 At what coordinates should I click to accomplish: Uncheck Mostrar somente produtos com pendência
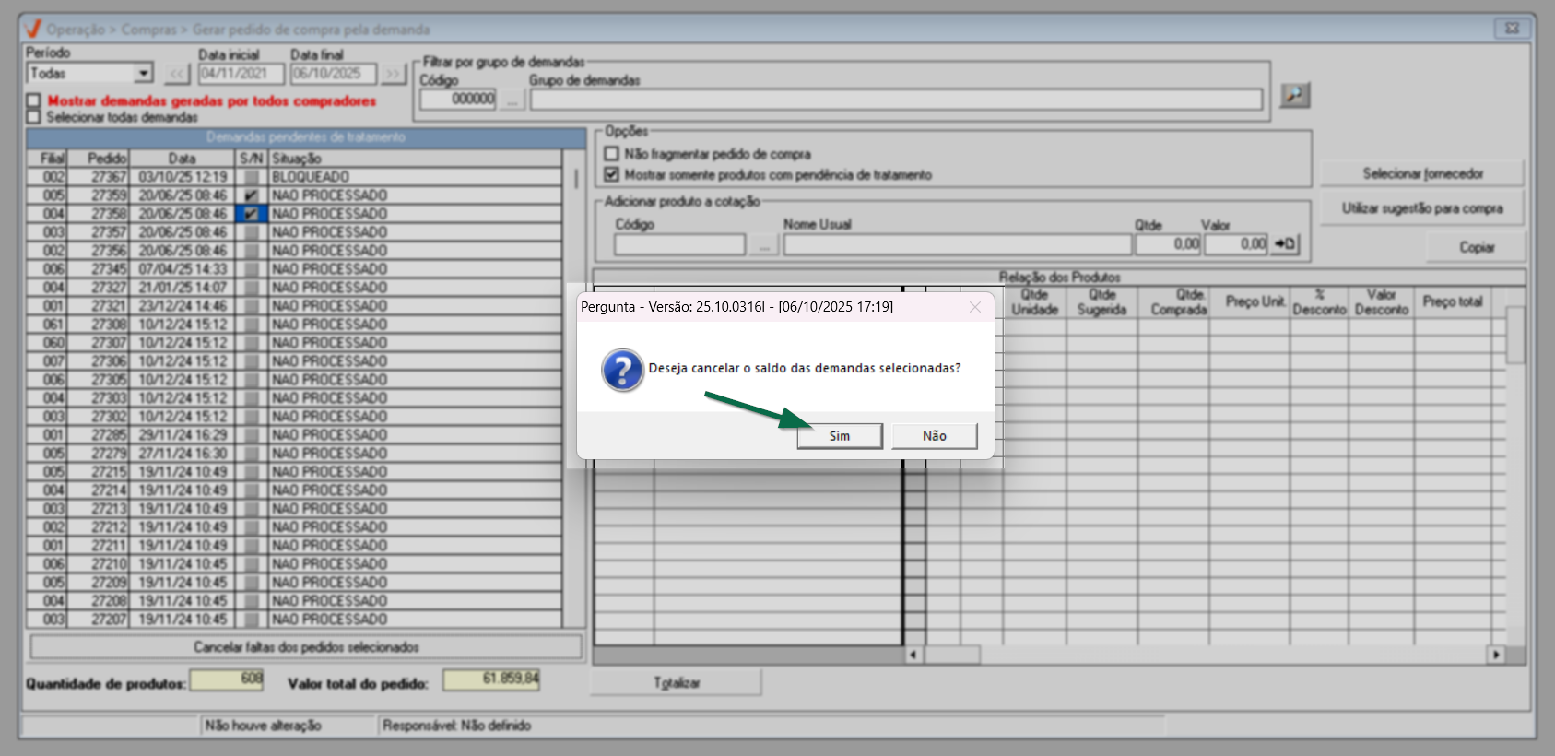coord(611,174)
